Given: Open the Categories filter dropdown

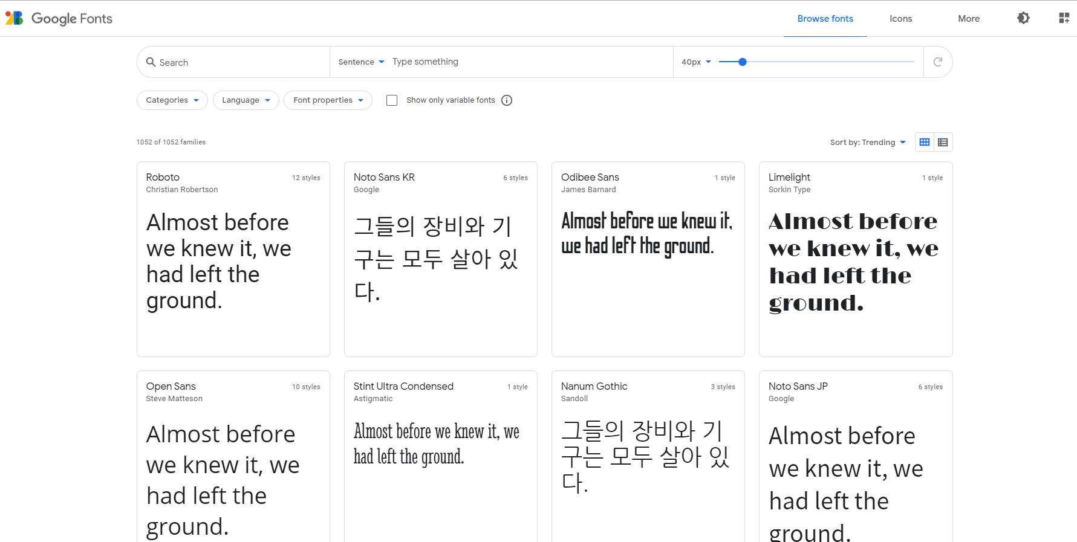Looking at the screenshot, I should coord(172,100).
